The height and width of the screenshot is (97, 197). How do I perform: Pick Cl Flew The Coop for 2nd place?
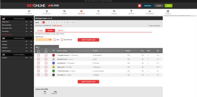tap(46, 71)
